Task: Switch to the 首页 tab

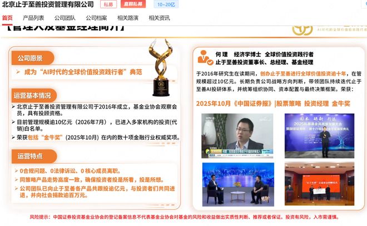Action: [x=7, y=18]
